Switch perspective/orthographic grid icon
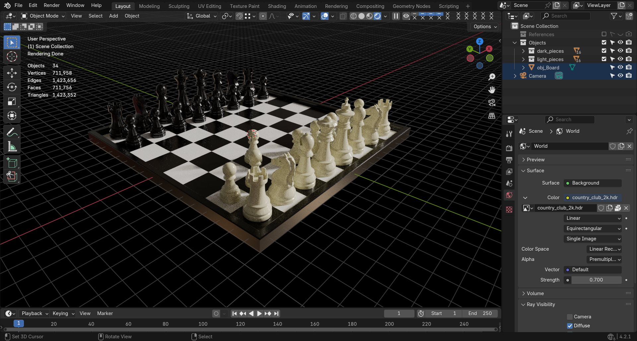 492,116
